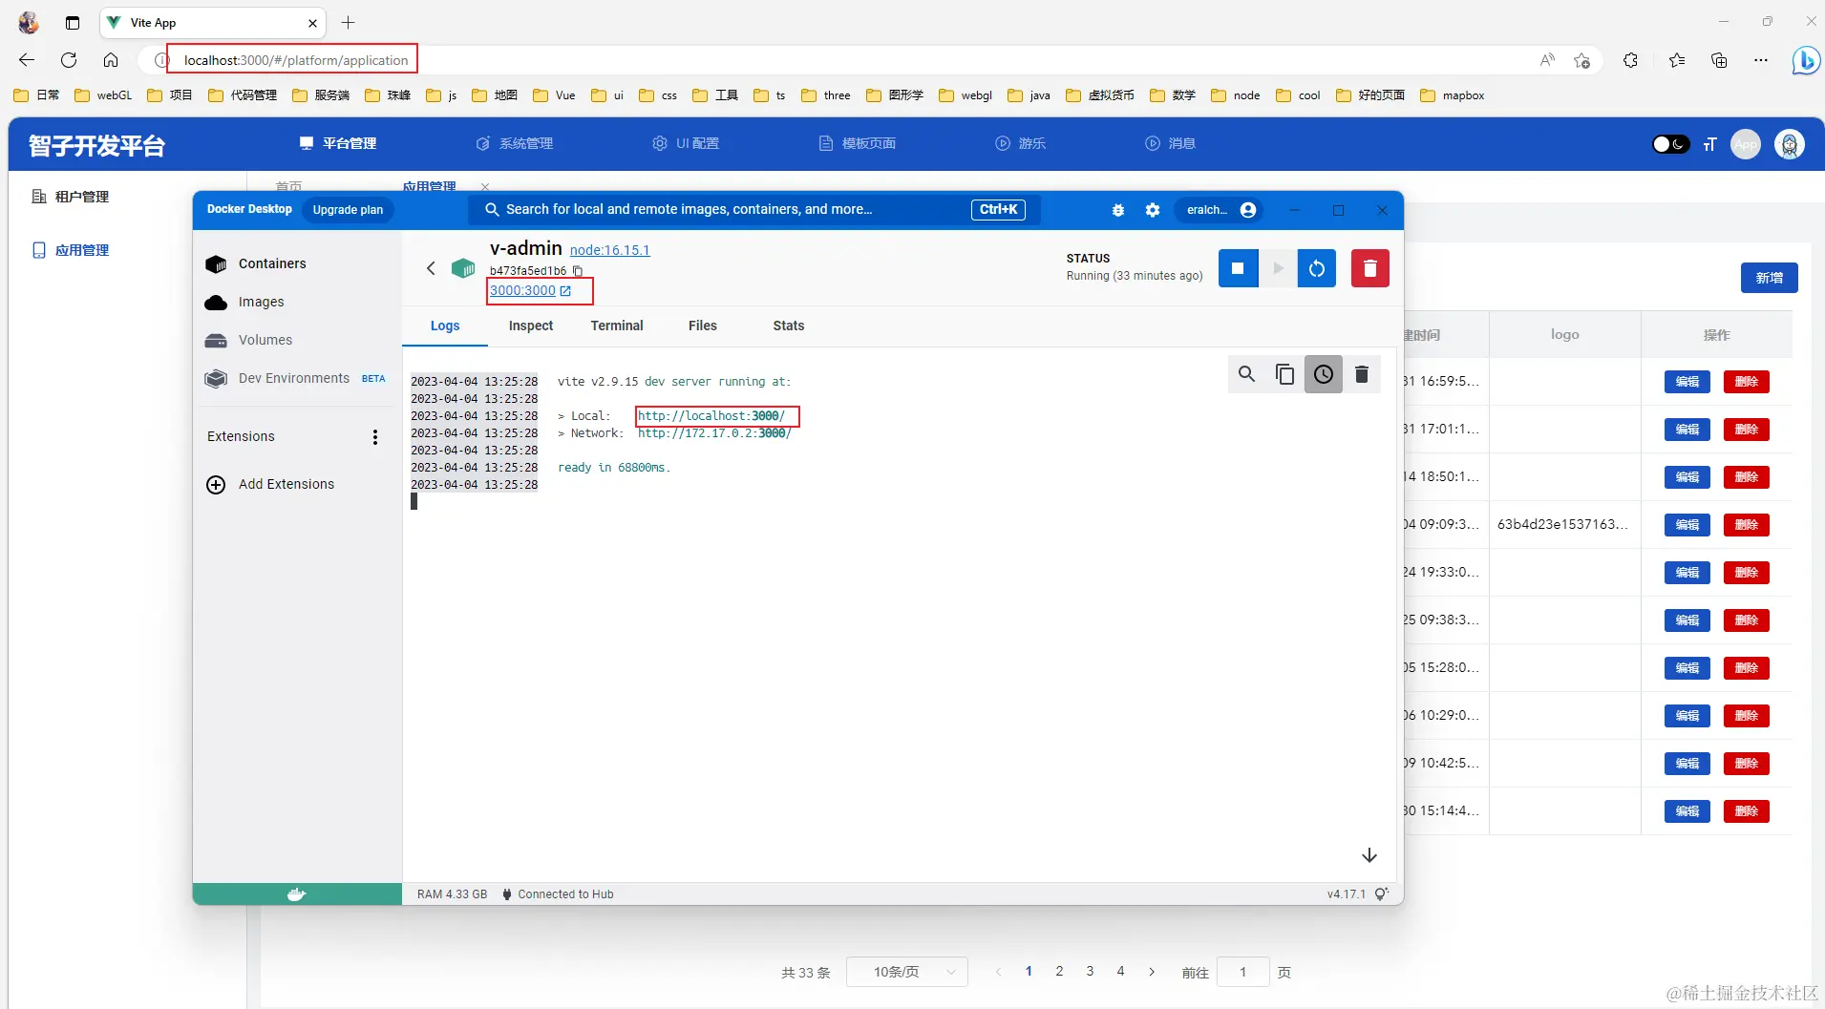Click Upgrade plan in Docker Desktop

[x=348, y=210]
